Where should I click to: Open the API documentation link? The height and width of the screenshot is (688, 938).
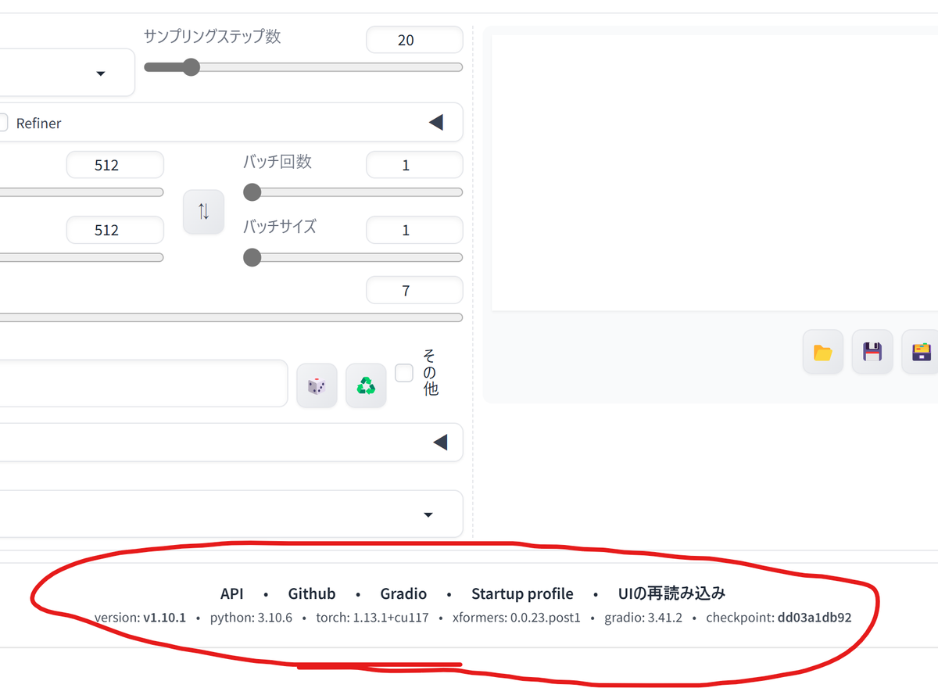(231, 593)
